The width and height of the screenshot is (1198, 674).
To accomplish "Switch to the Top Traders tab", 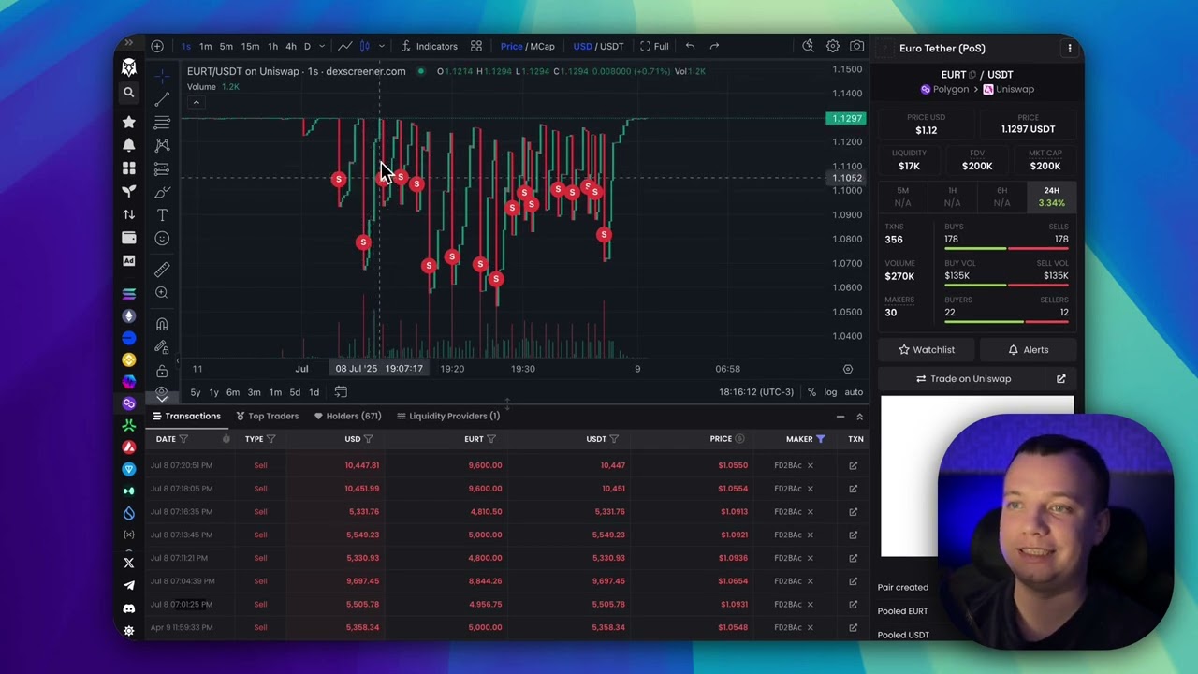I will point(267,416).
